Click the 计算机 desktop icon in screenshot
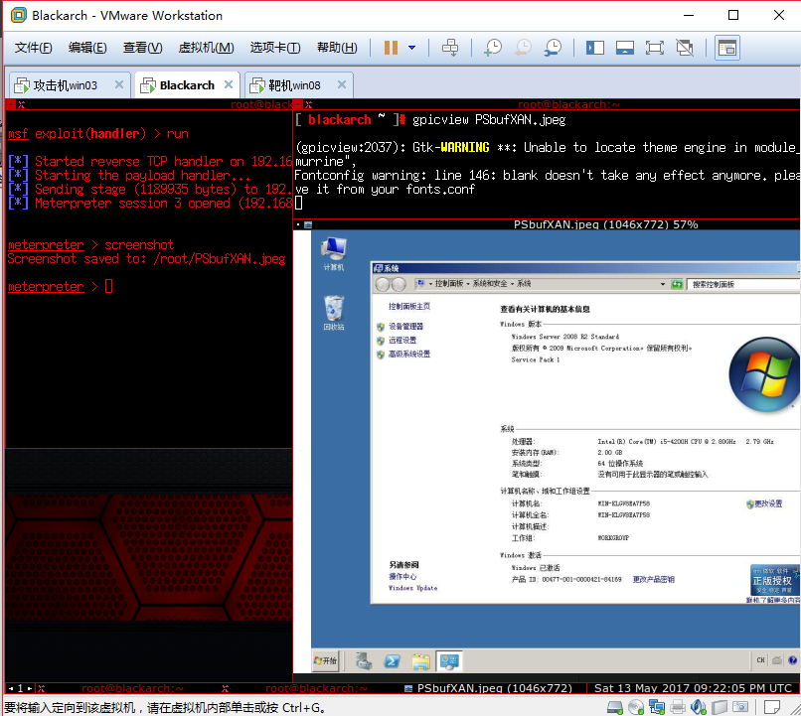 click(x=334, y=253)
